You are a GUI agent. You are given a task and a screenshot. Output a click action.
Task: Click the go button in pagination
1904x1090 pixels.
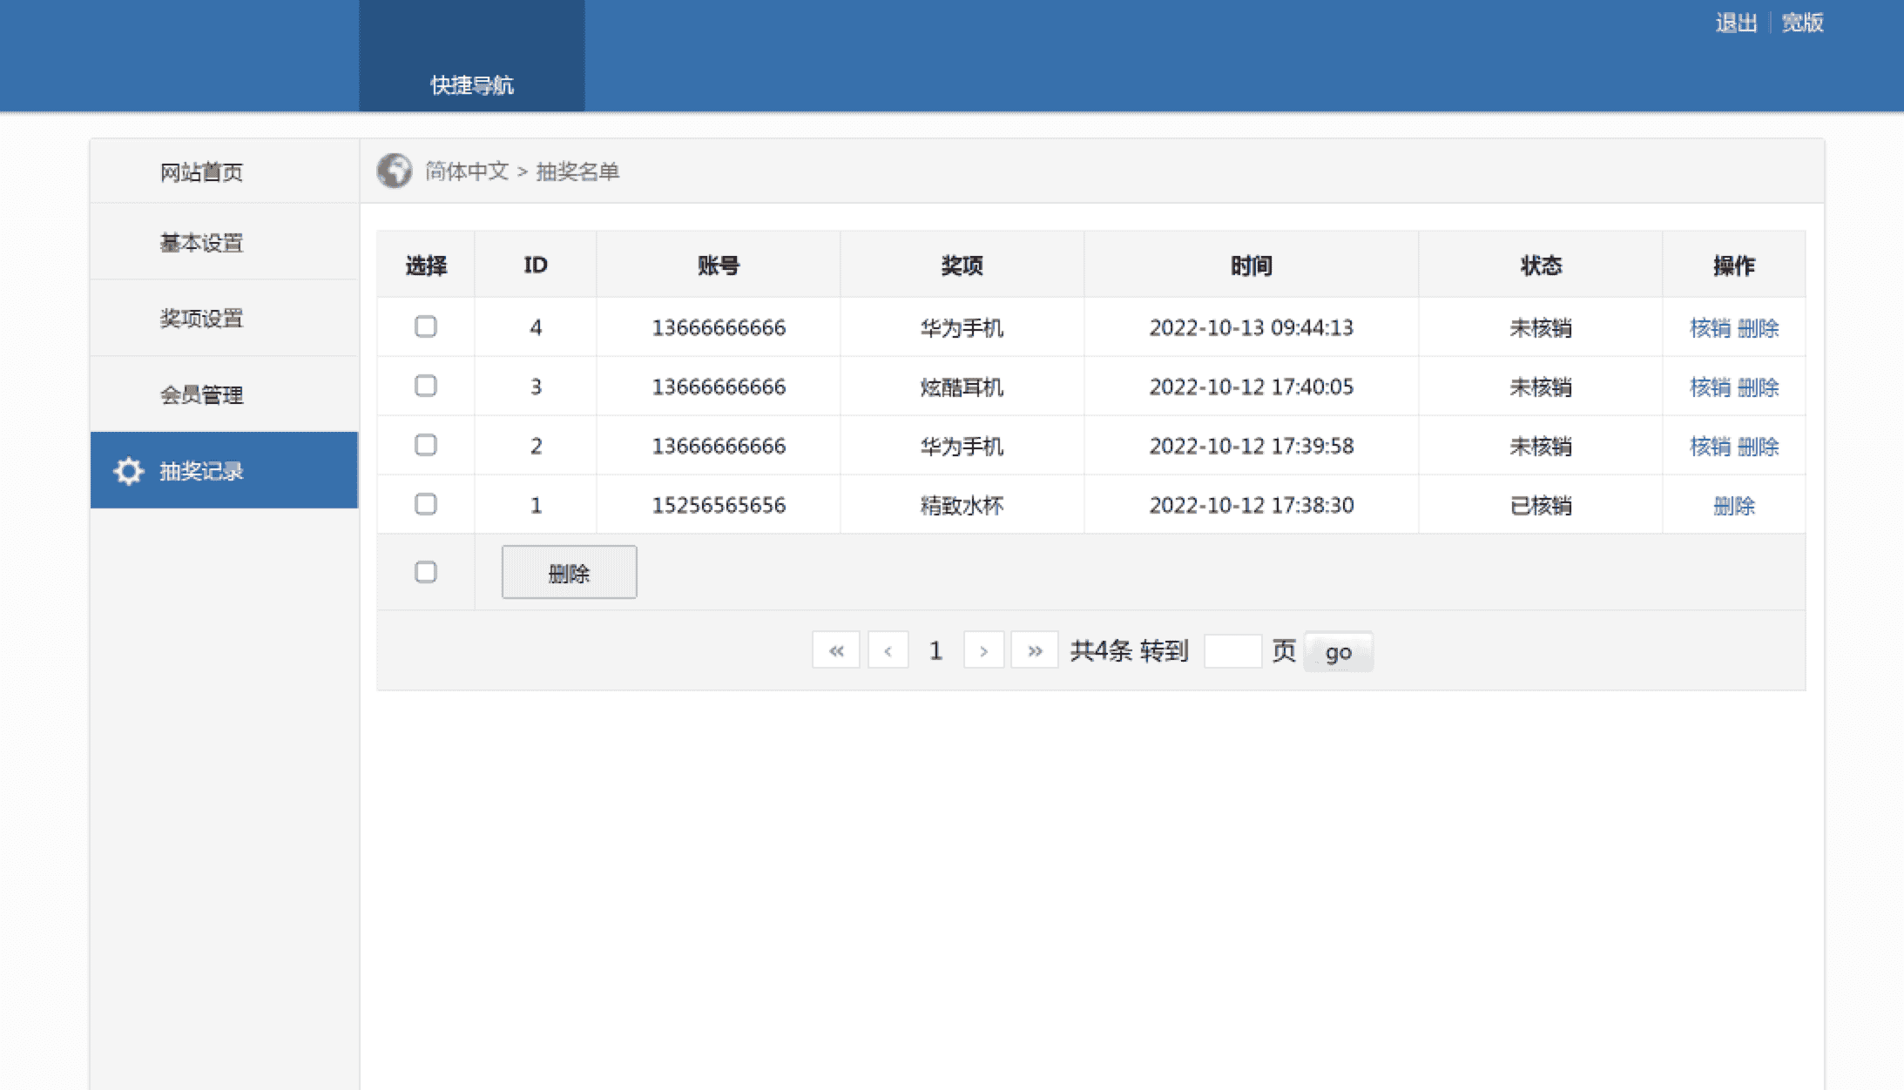tap(1338, 652)
